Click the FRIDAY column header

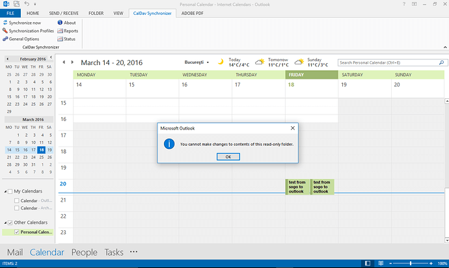coord(312,75)
